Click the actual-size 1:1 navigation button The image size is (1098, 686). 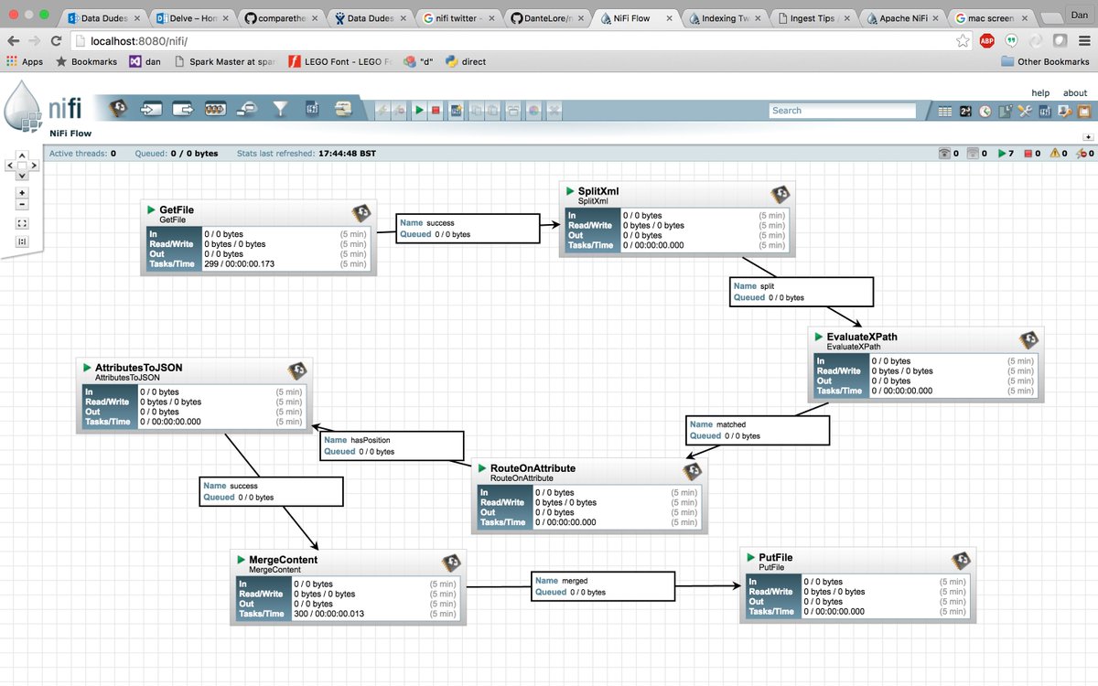coord(22,241)
